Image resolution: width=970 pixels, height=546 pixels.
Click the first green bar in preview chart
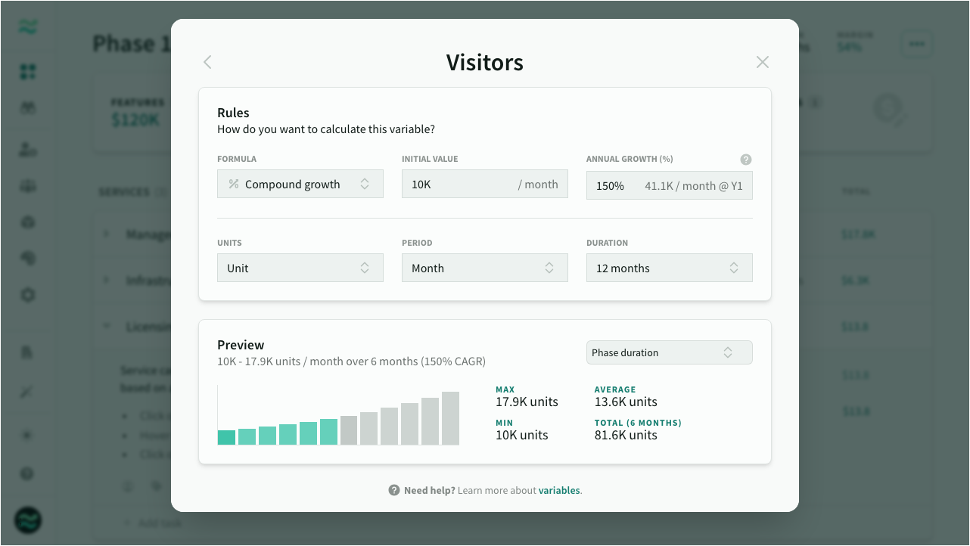click(x=226, y=437)
